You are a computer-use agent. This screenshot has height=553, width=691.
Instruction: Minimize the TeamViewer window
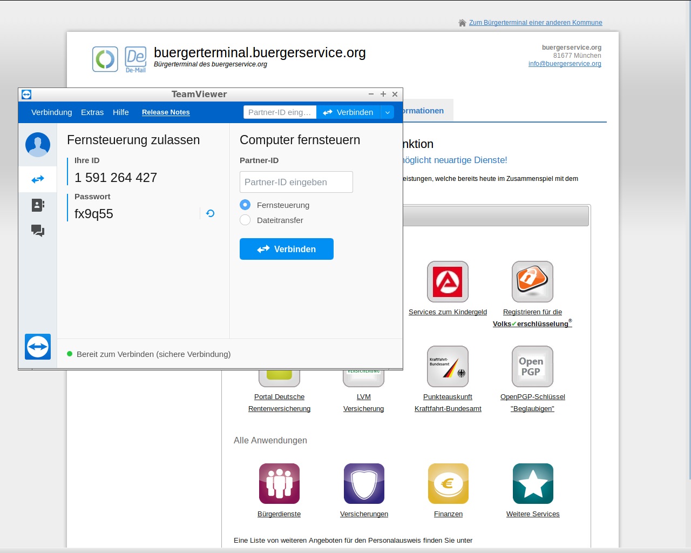[x=371, y=95]
